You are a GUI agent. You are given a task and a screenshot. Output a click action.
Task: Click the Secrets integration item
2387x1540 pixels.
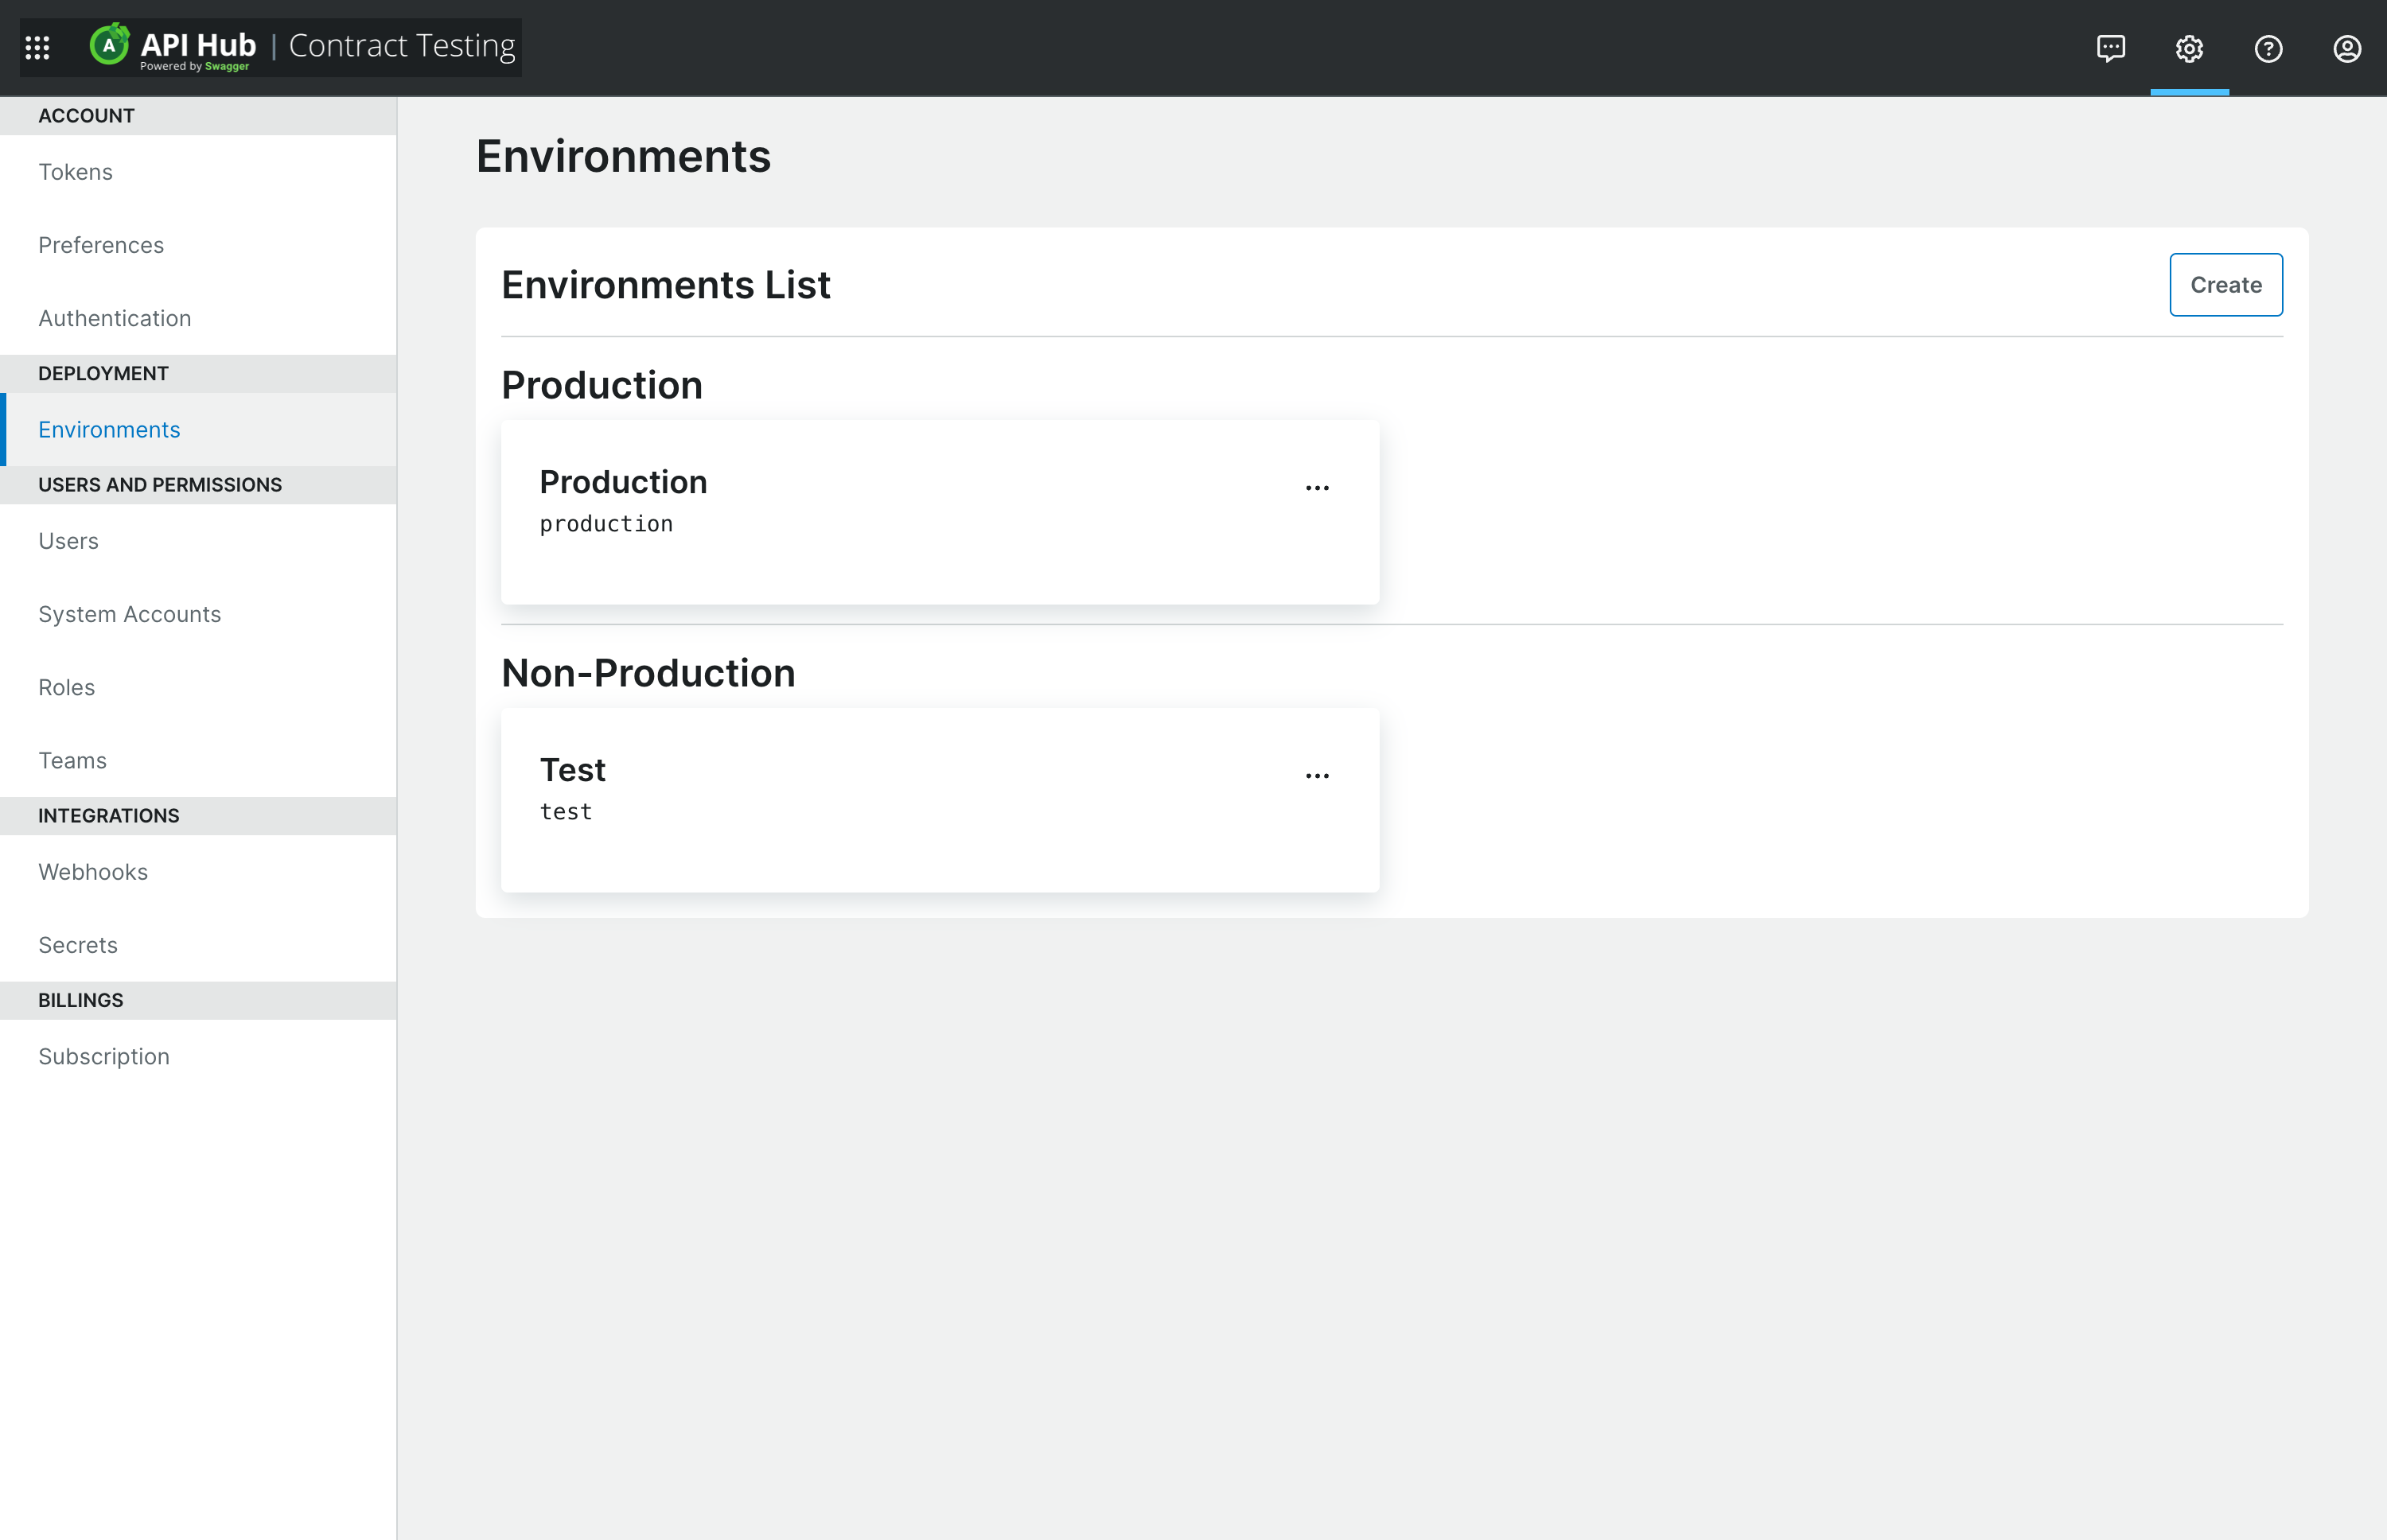tap(78, 943)
